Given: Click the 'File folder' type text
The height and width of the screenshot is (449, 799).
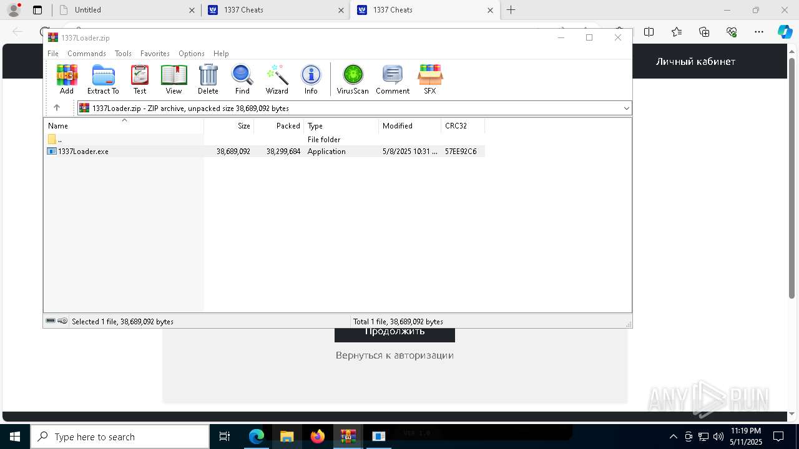Looking at the screenshot, I should coord(324,140).
